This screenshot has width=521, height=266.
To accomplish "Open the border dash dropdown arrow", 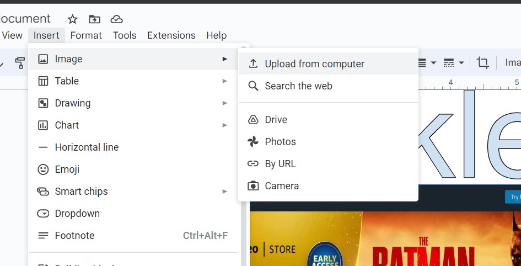I will pyautogui.click(x=461, y=62).
